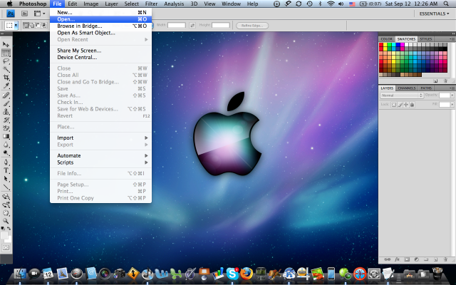Toggle Lock transparent pixels
Viewport: 456px width, 285px height.
pyautogui.click(x=394, y=105)
